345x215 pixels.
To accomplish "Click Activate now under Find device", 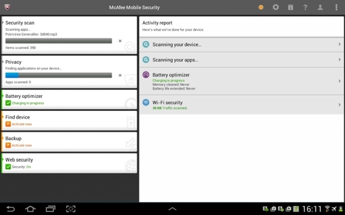I will (22, 124).
